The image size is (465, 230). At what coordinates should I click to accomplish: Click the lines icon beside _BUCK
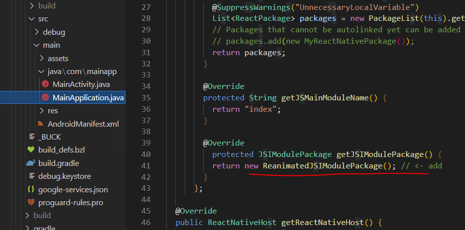coord(31,137)
